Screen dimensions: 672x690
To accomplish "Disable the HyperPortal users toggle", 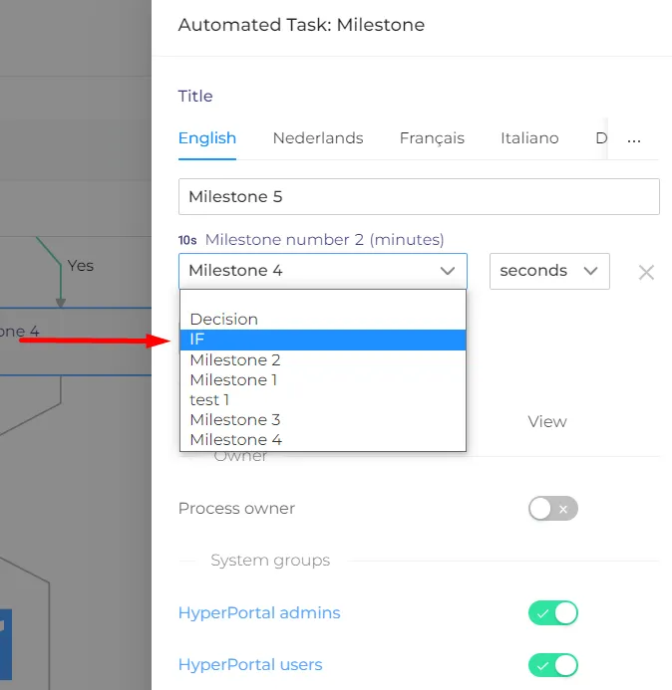I will coord(553,665).
